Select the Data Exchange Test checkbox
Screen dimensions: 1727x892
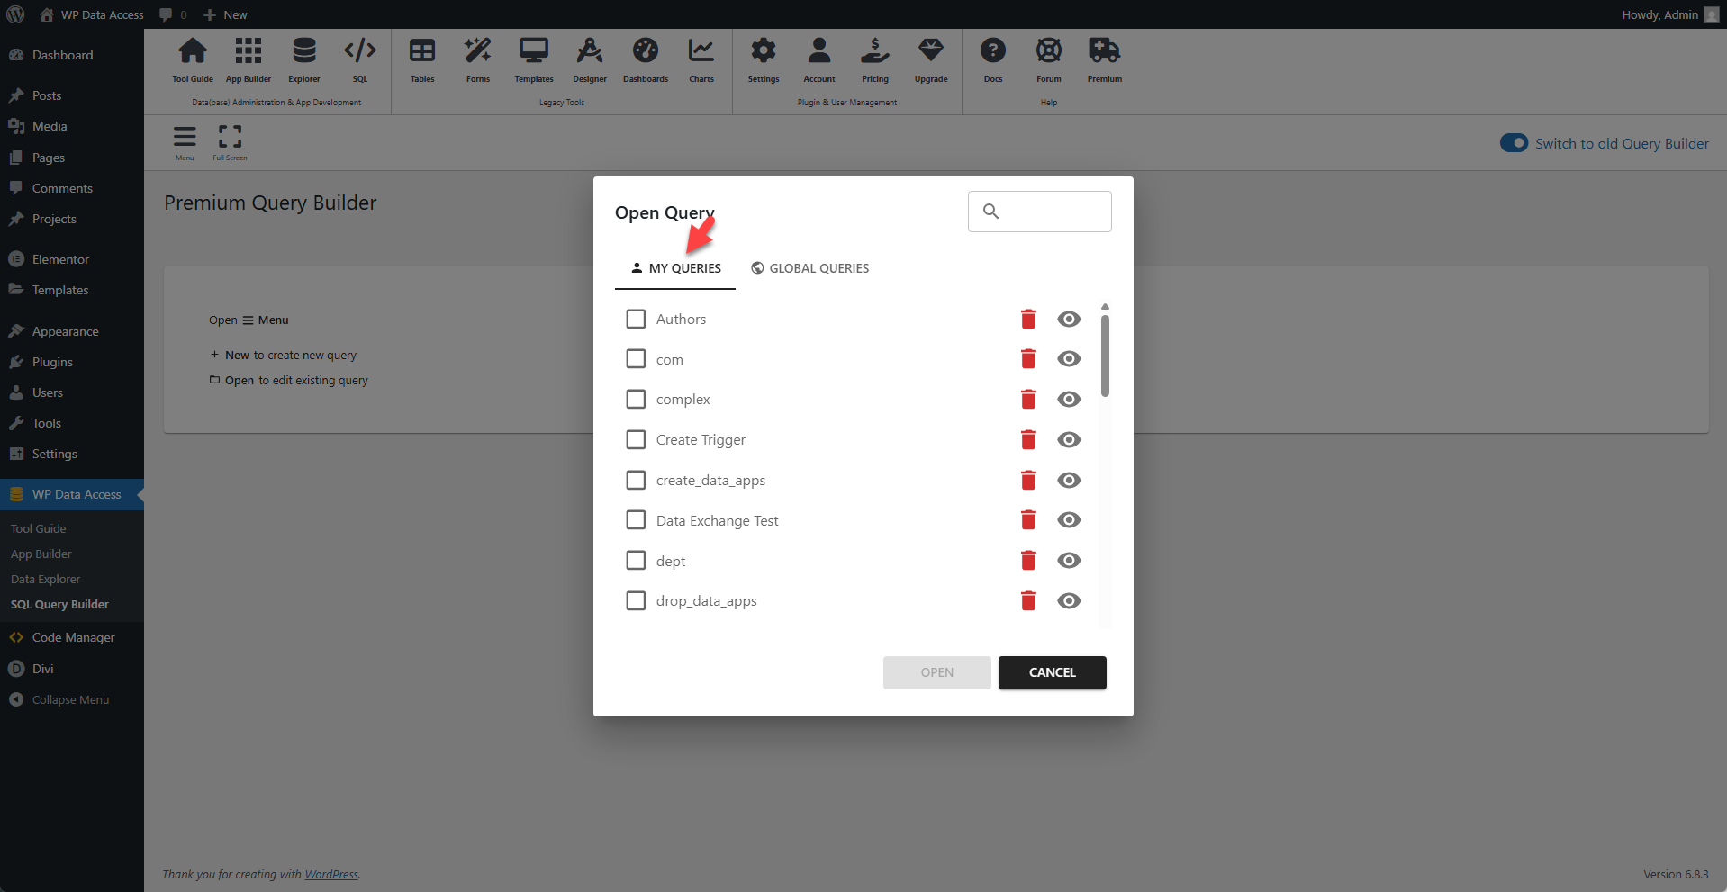tap(636, 520)
